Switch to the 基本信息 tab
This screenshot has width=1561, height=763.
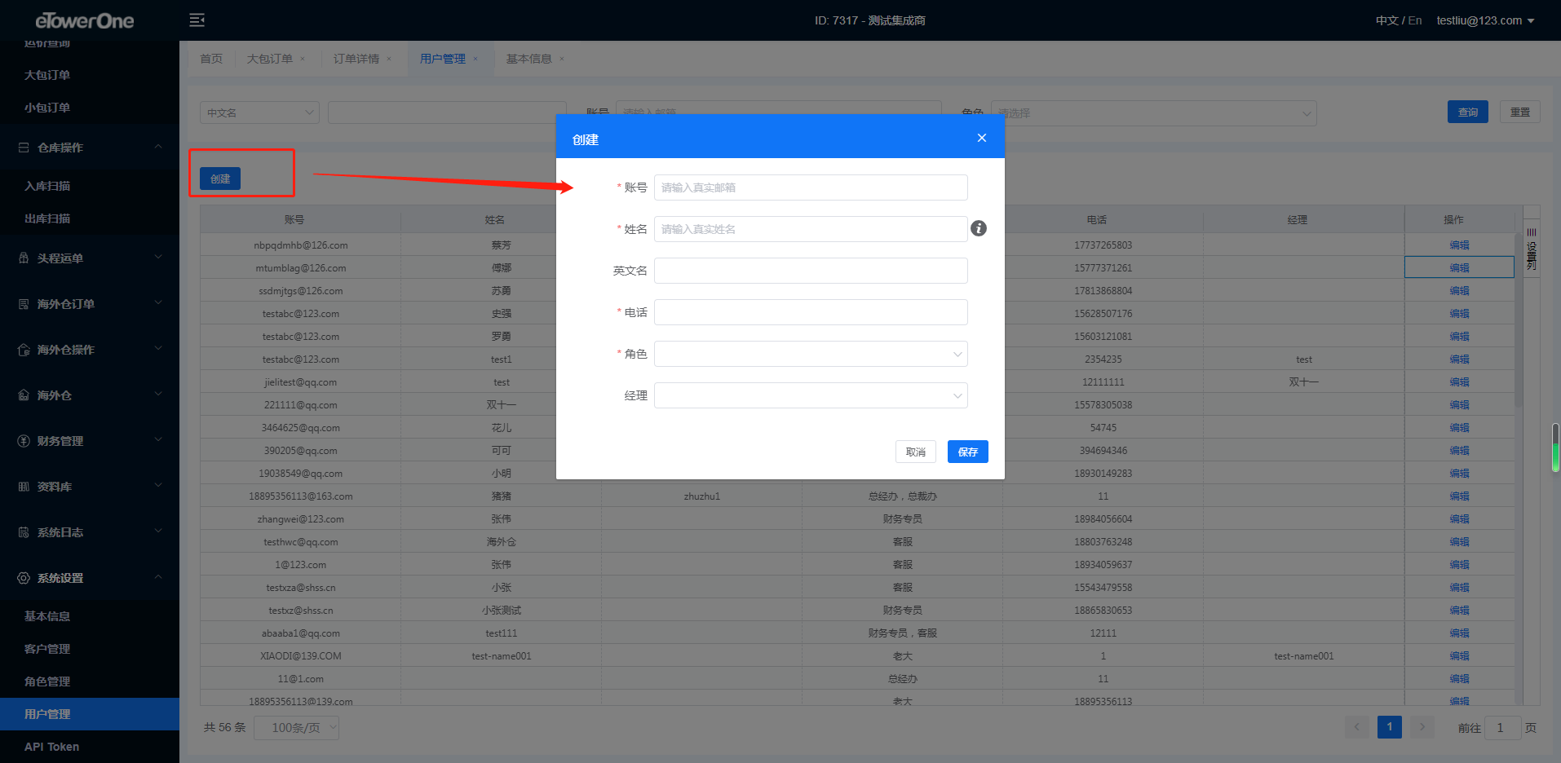pos(528,59)
